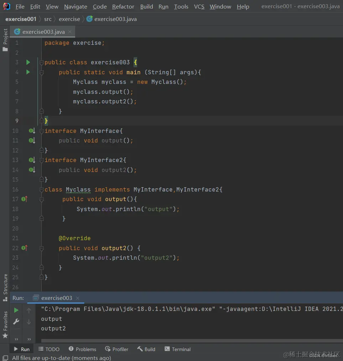Screen dimensions: 343x361
Task: Open the Favorites star tool window
Action: coord(5,336)
